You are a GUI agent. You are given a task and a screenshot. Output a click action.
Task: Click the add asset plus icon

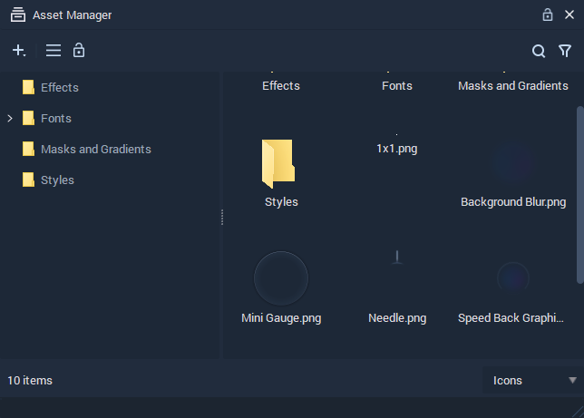[x=19, y=50]
